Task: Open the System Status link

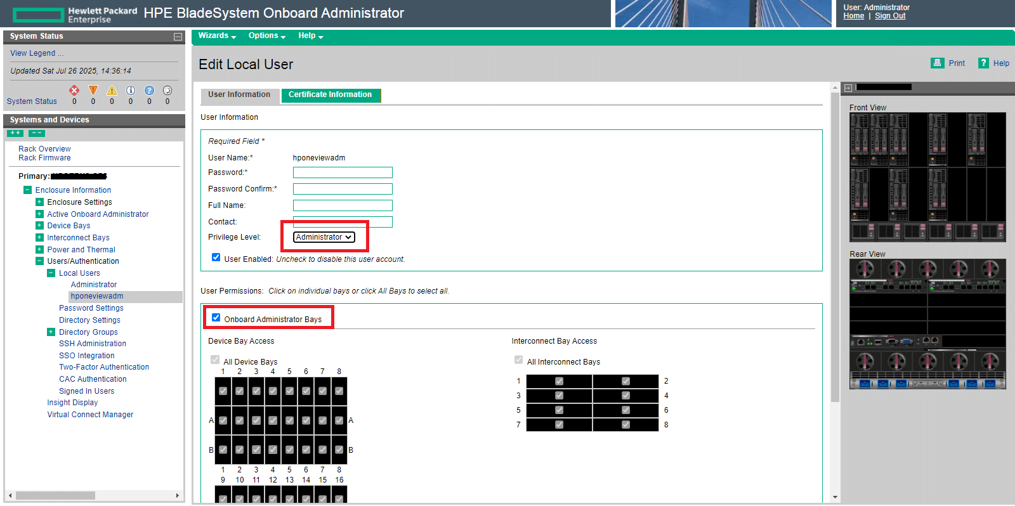Action: [x=32, y=101]
